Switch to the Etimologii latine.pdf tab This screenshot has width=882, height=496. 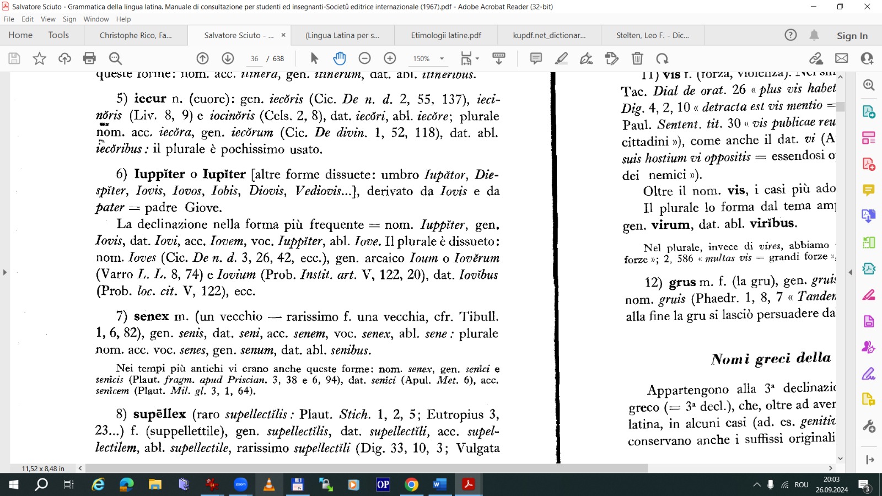(446, 35)
